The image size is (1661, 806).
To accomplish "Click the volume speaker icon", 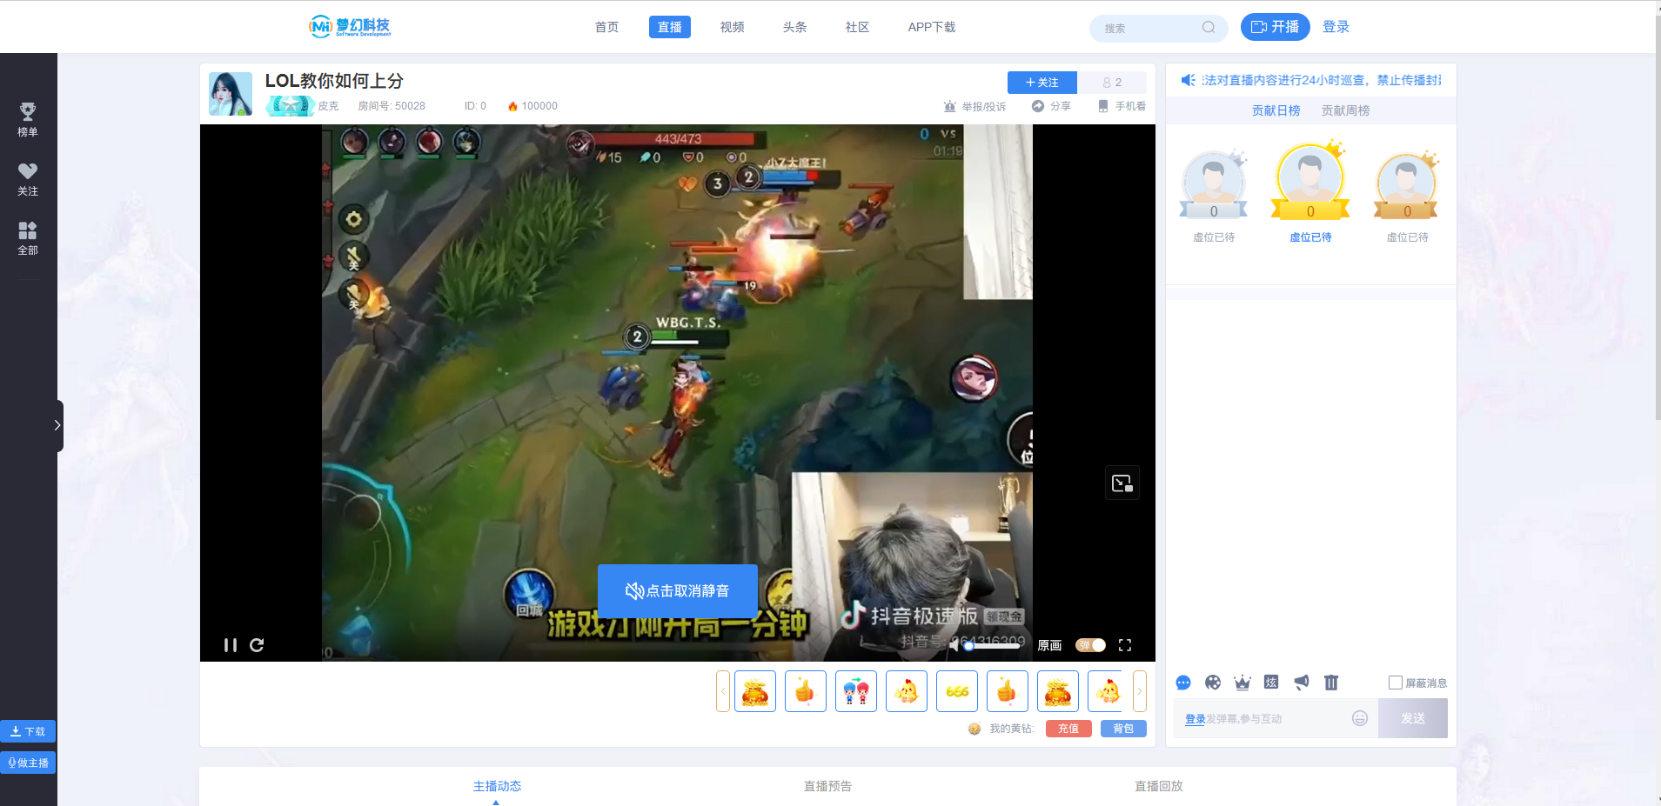I will [x=954, y=645].
